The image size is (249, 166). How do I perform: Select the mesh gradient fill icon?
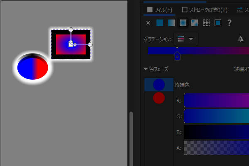tap(195, 23)
